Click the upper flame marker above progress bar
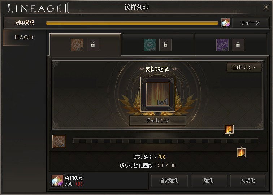This screenshot has height=195, width=273. pos(229,129)
